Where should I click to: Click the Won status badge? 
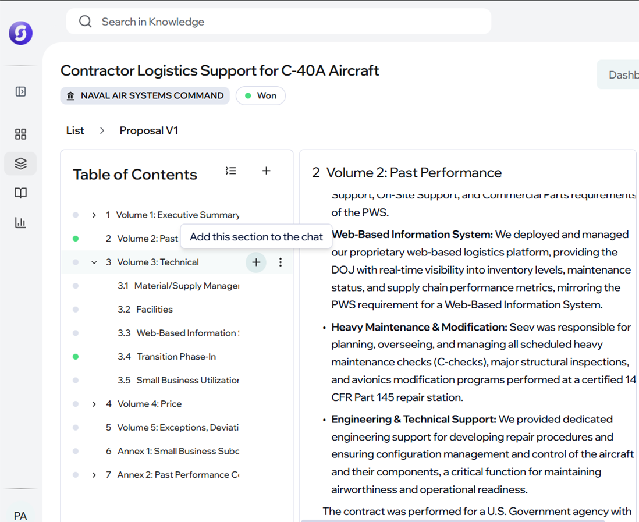coord(260,96)
